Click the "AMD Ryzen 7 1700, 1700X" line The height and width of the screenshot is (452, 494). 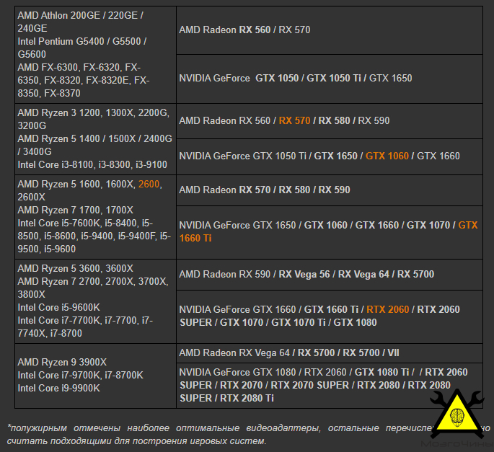coord(75,210)
